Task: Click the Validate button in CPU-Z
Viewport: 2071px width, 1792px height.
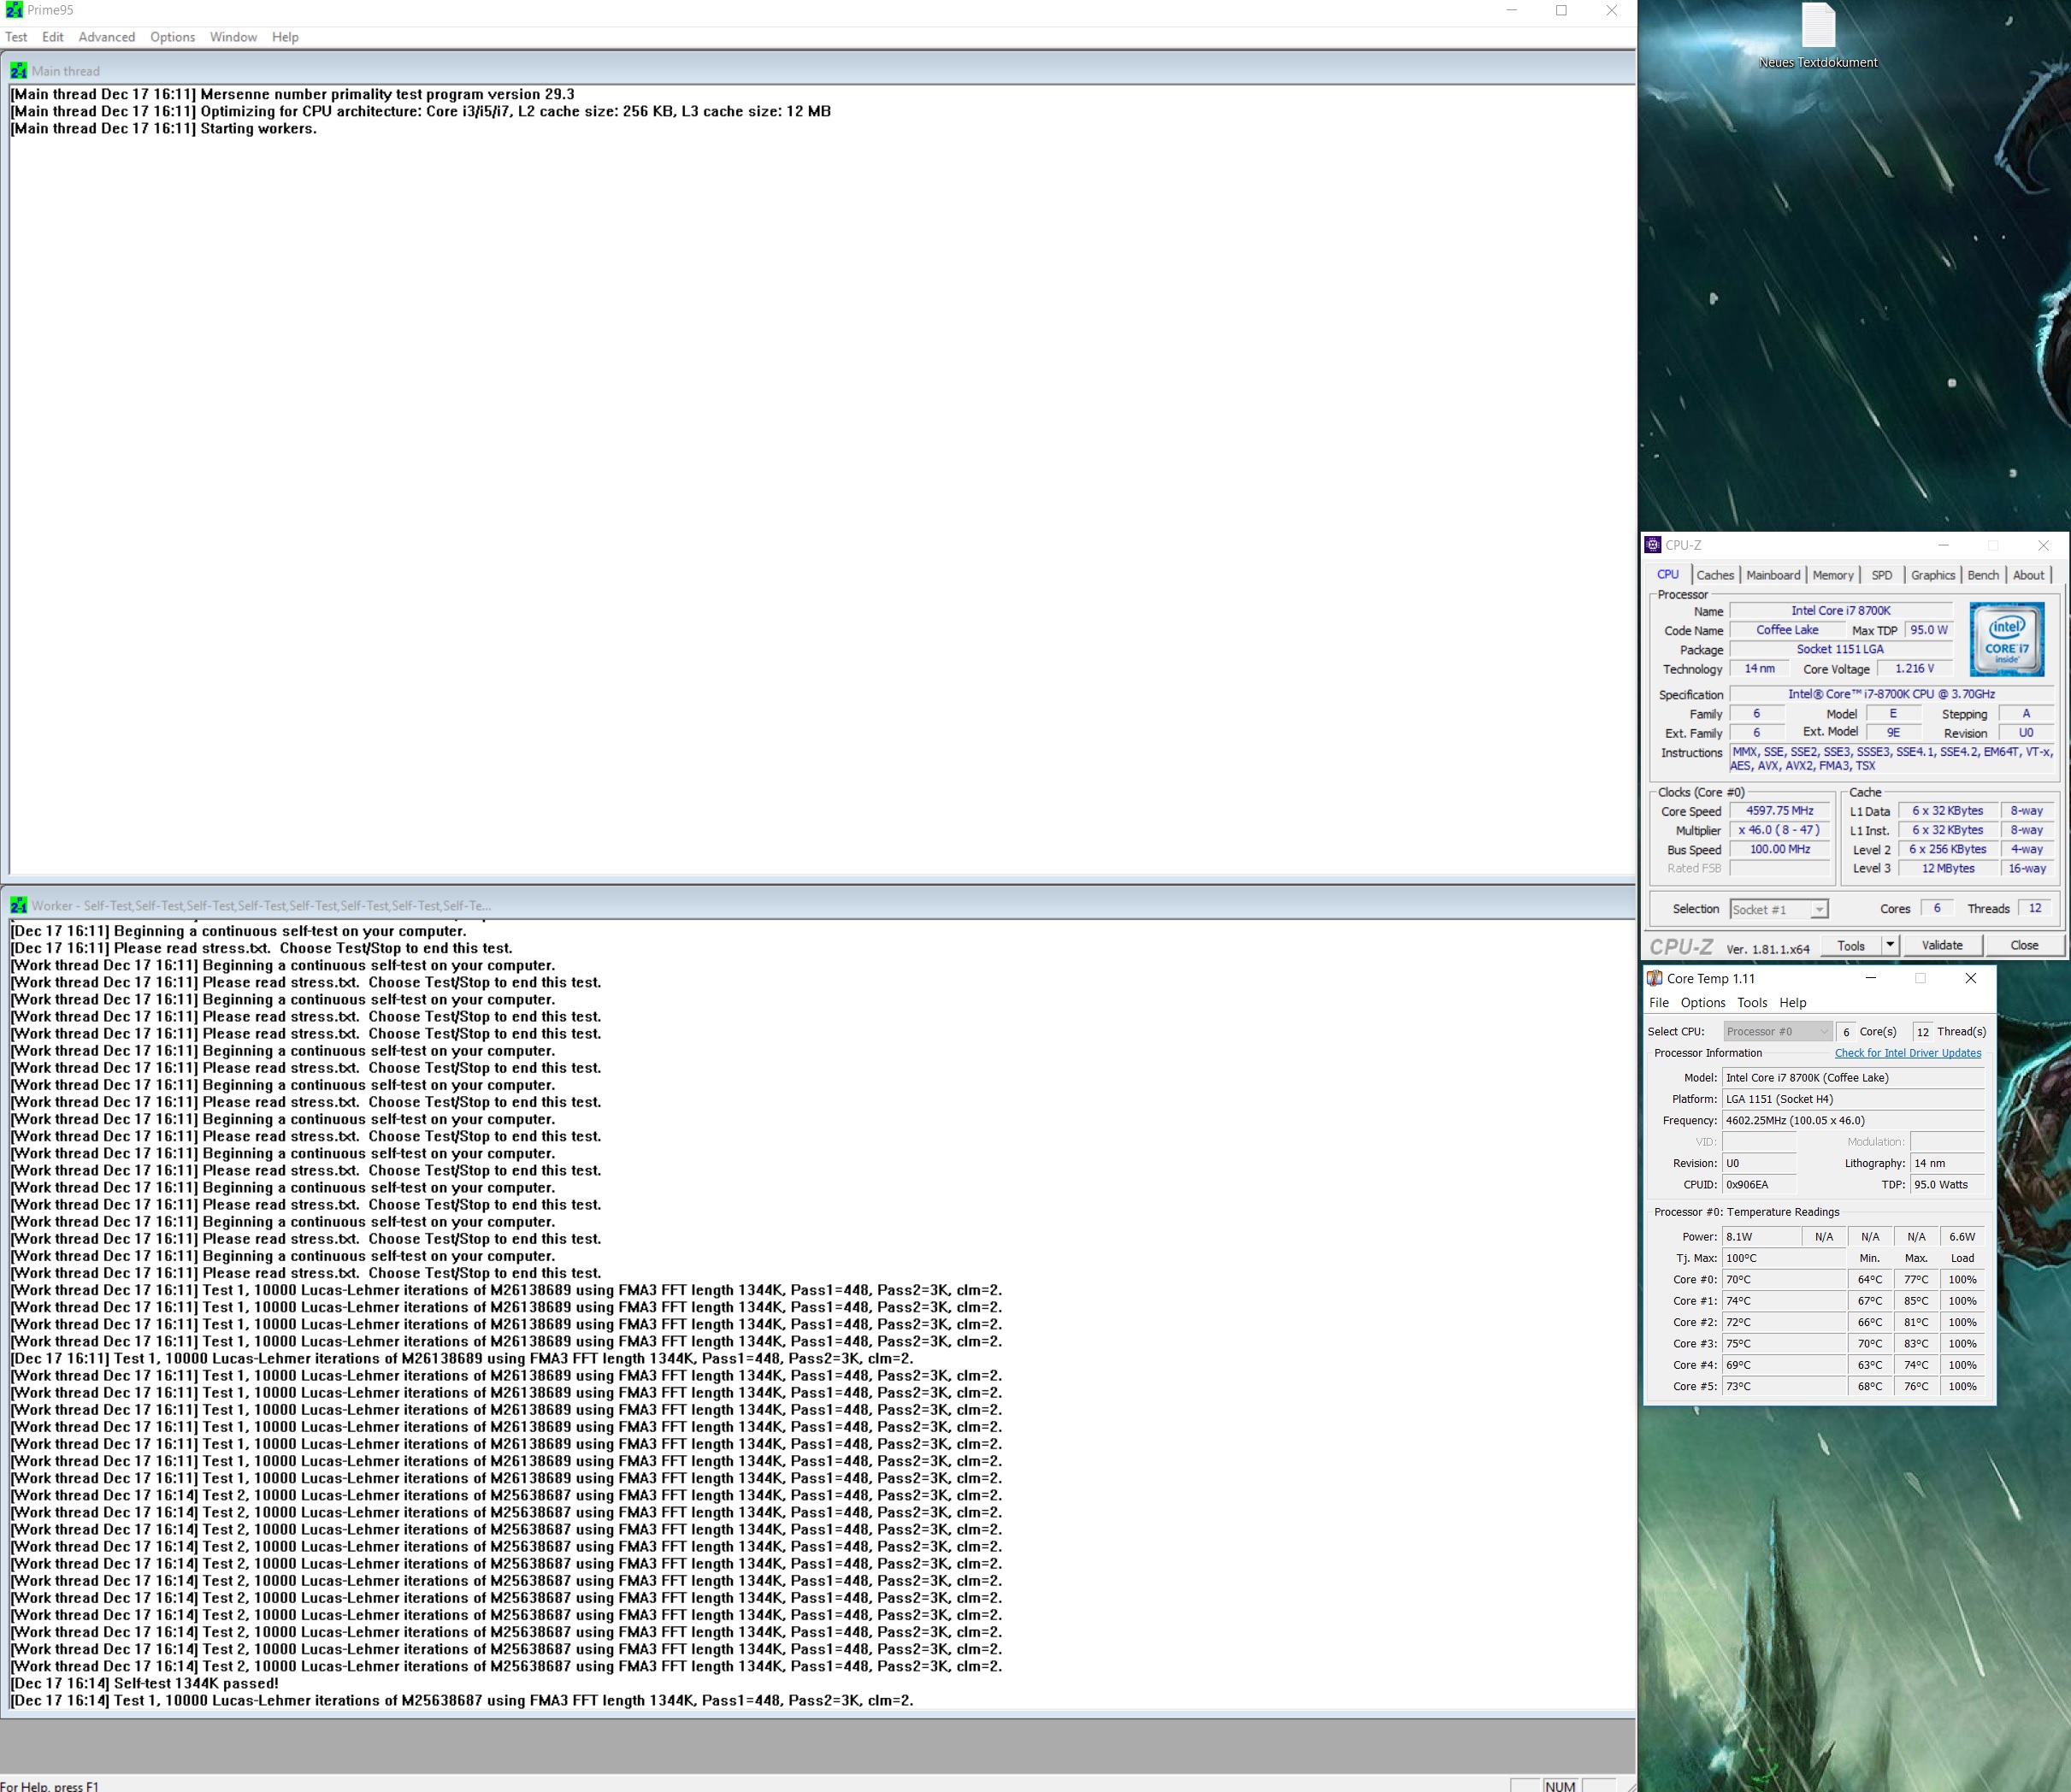Action: click(1941, 945)
